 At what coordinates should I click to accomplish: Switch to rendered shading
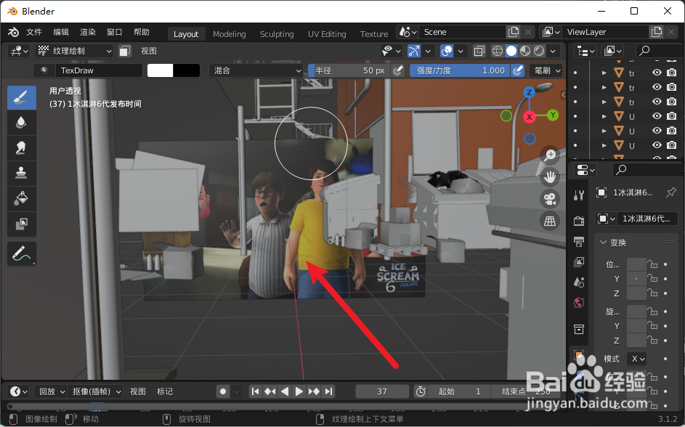pos(539,51)
